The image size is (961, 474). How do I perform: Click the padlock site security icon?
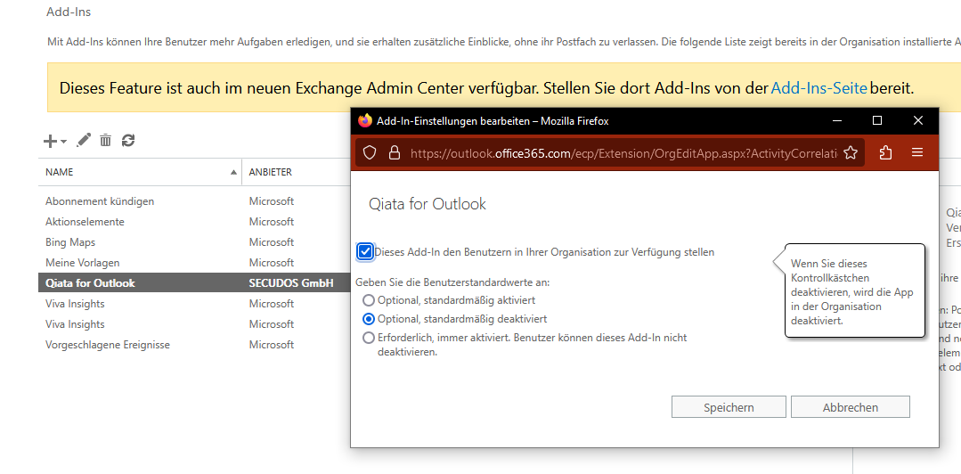point(395,153)
